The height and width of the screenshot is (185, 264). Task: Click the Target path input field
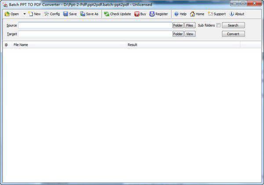(95, 34)
